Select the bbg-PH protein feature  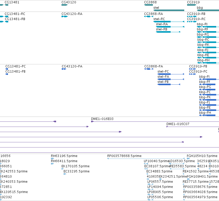tap(207, 115)
